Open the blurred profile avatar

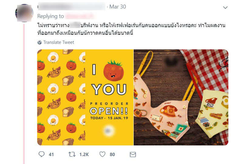coord(24,13)
